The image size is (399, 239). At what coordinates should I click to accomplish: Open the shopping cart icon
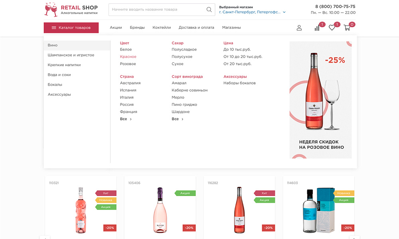(x=347, y=28)
